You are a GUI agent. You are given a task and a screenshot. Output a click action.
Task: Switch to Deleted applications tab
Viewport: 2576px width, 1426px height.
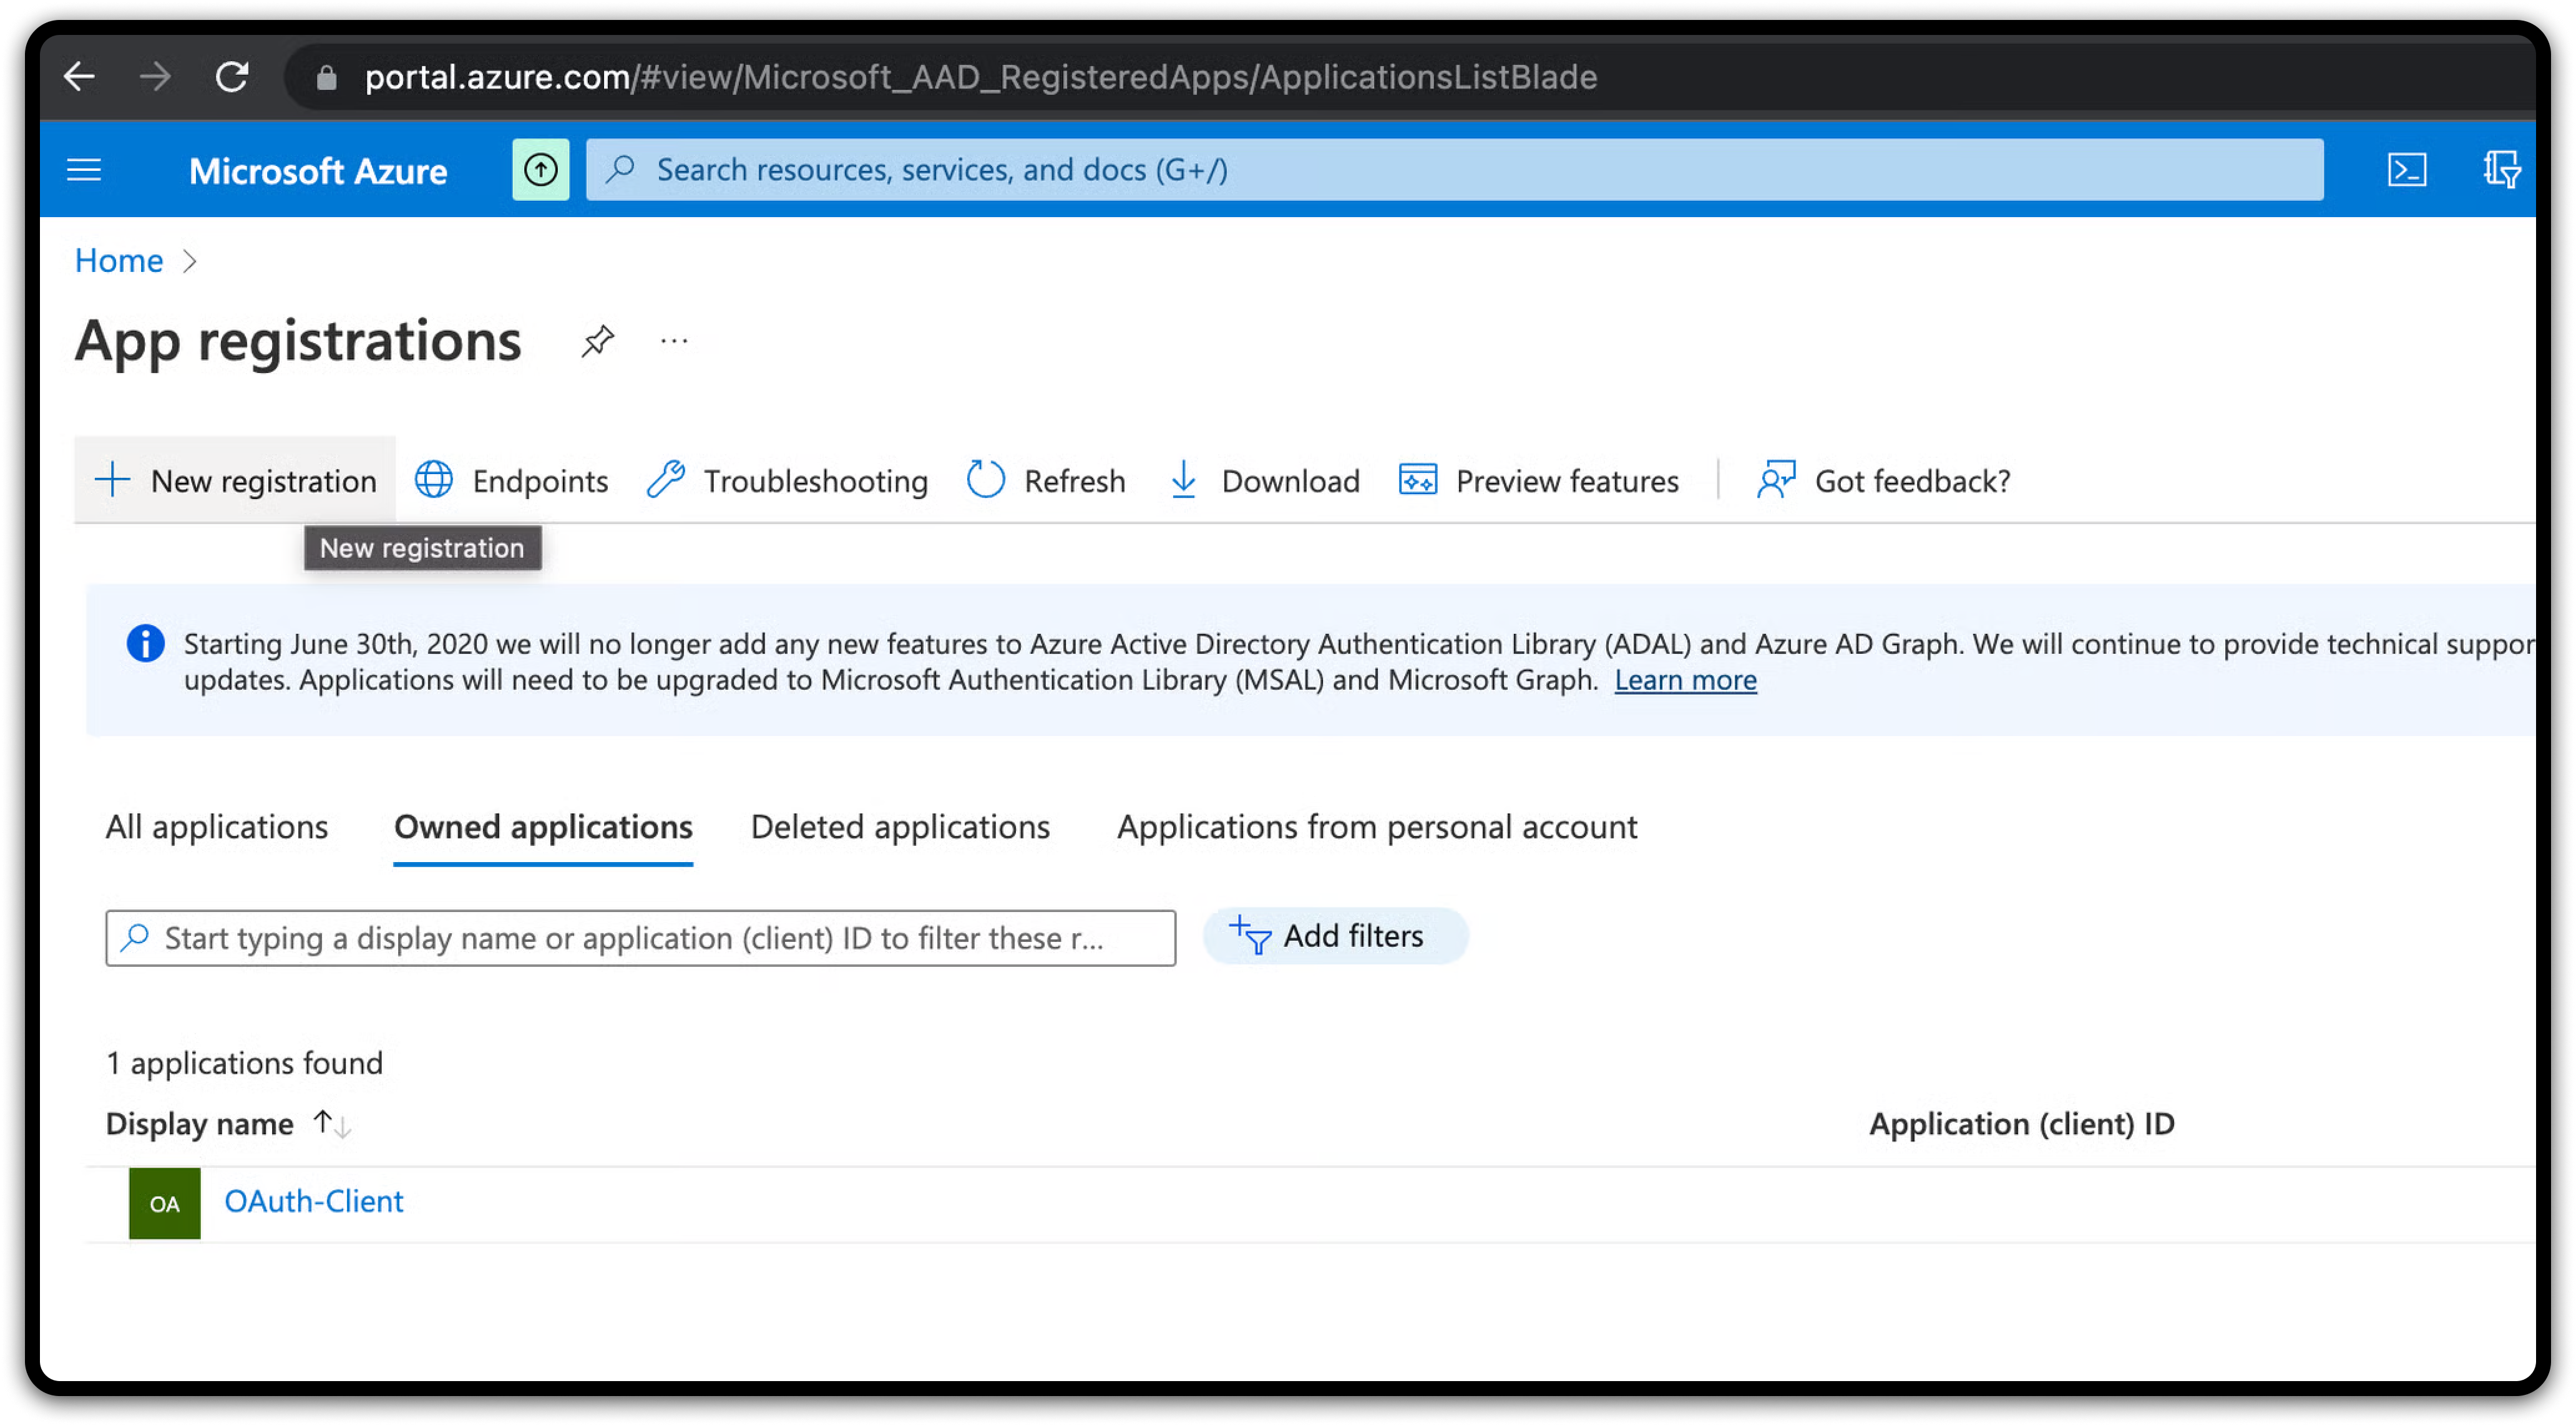(900, 827)
